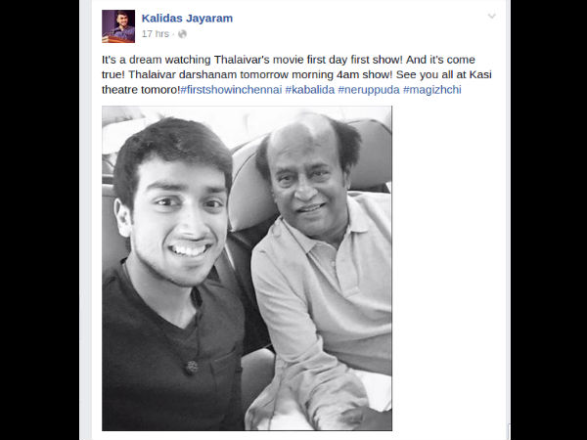Visit the Kalidas Jayaram name link
Image resolution: width=587 pixels, height=440 pixels.
187,18
